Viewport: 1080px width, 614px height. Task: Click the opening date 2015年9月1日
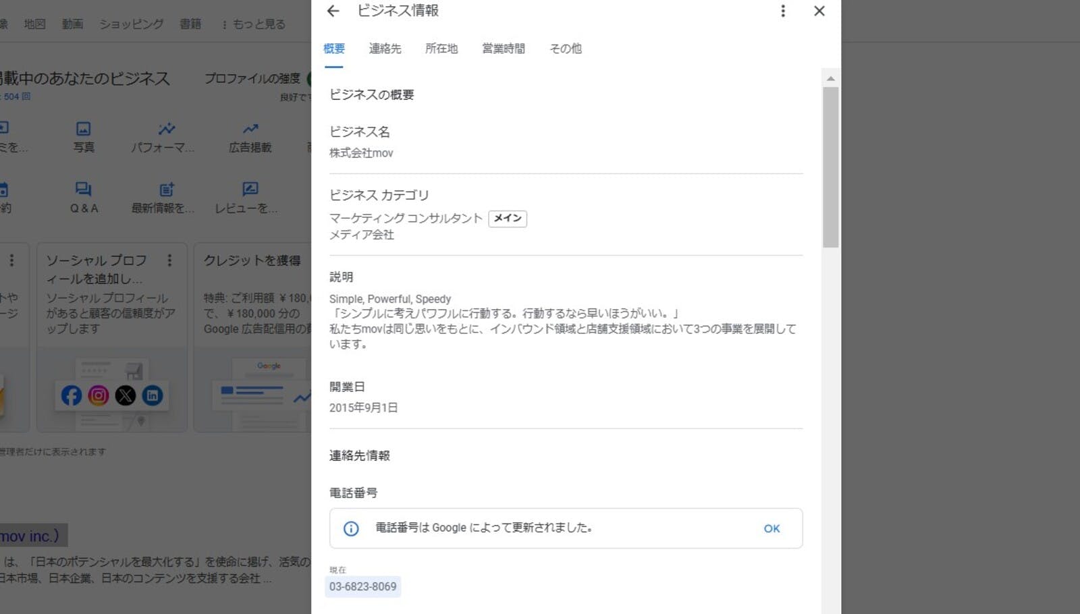[364, 408]
